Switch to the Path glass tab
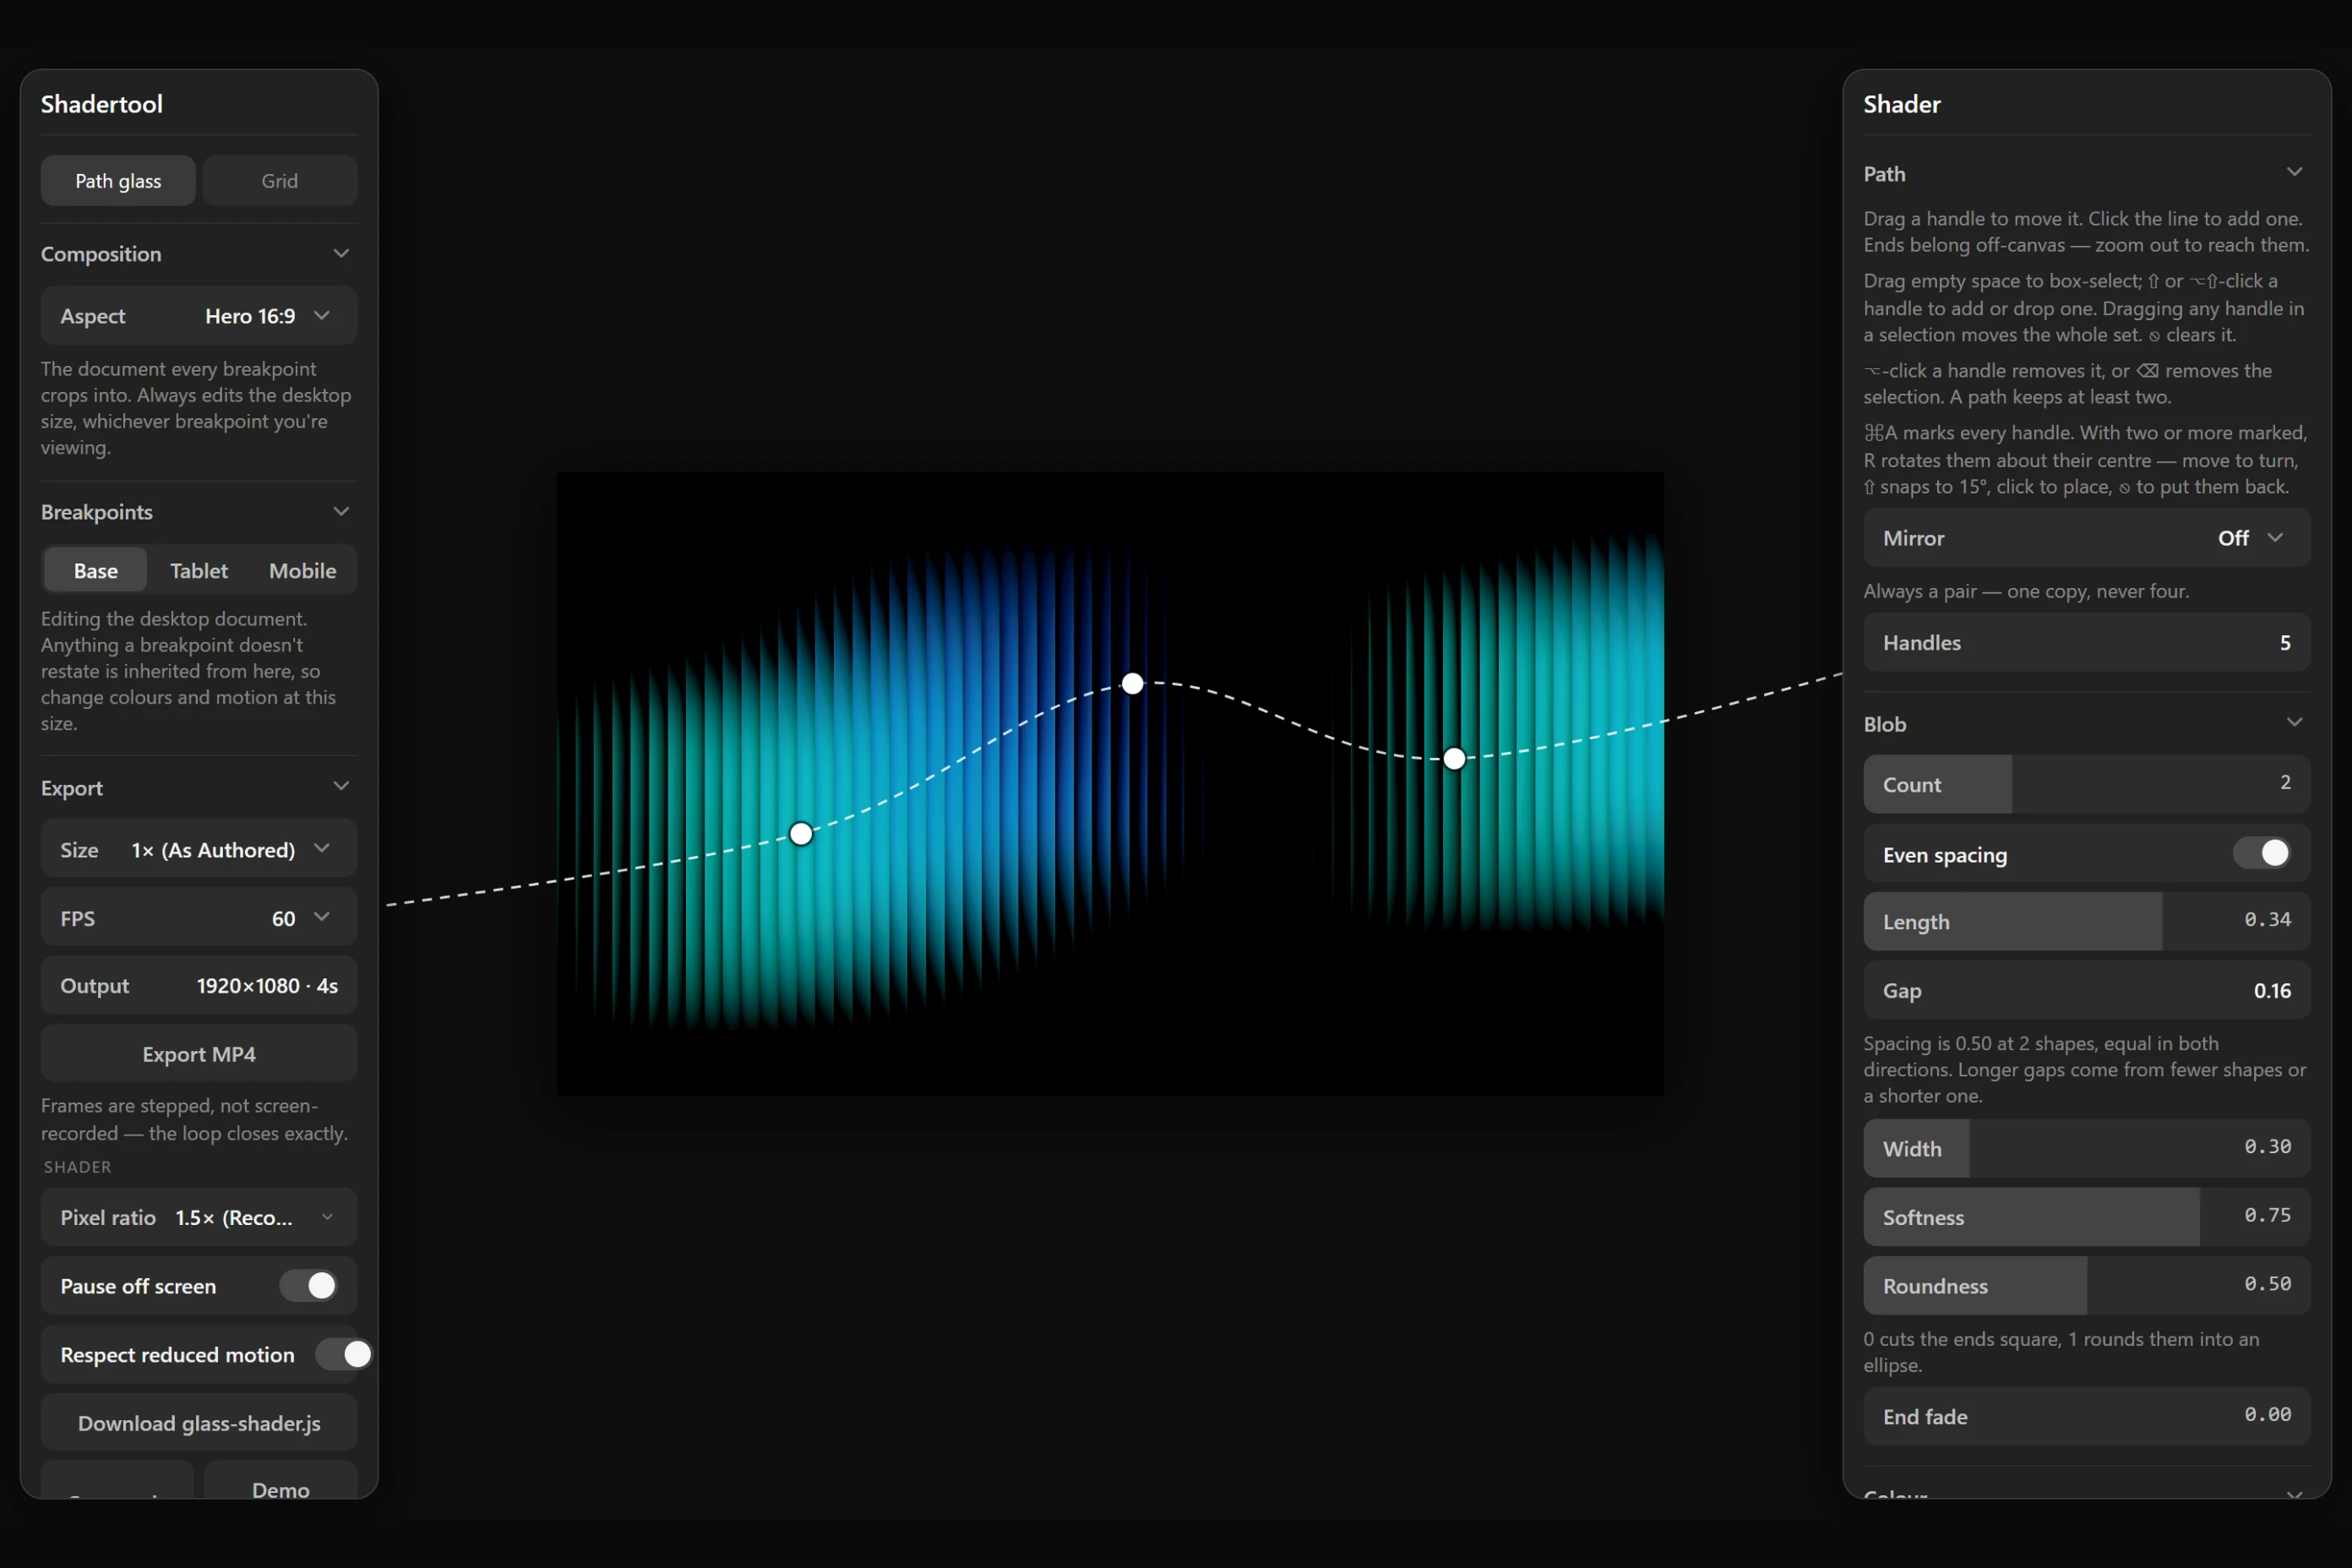Viewport: 2352px width, 1568px height. (118, 181)
